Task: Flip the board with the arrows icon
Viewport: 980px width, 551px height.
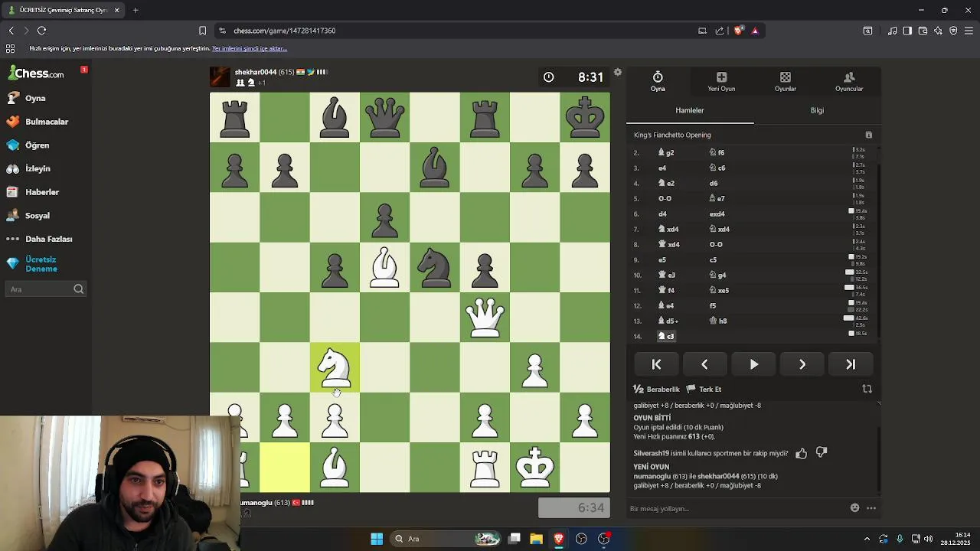Action: 867,389
